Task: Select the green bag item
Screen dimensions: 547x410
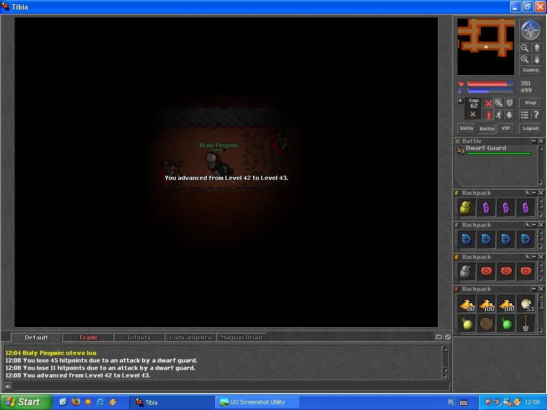Action: tap(506, 324)
